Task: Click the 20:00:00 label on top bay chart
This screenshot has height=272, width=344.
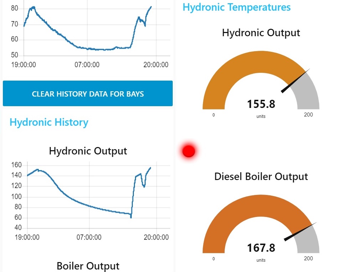Action: [x=156, y=65]
